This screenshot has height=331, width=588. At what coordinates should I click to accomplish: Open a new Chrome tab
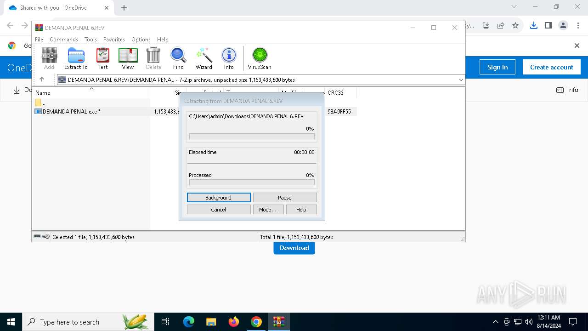click(x=124, y=8)
